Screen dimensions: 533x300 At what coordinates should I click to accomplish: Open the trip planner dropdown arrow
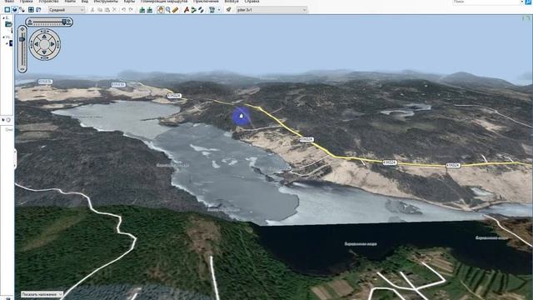219,10
